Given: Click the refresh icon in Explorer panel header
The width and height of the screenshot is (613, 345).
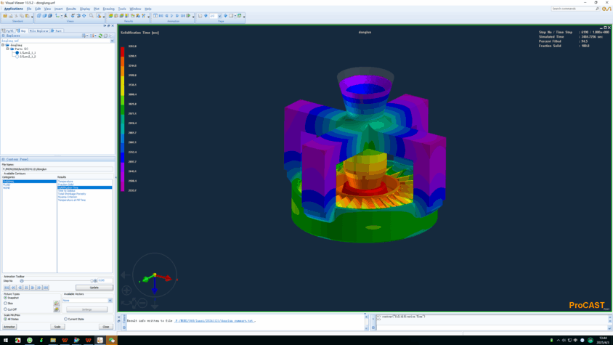Looking at the screenshot, I should coord(100,36).
